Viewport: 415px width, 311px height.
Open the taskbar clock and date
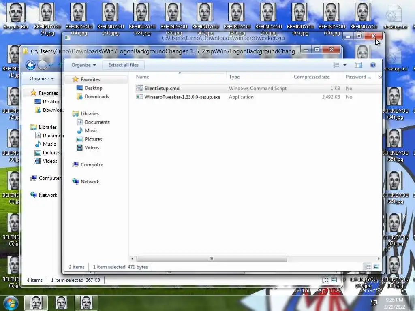[x=394, y=303]
